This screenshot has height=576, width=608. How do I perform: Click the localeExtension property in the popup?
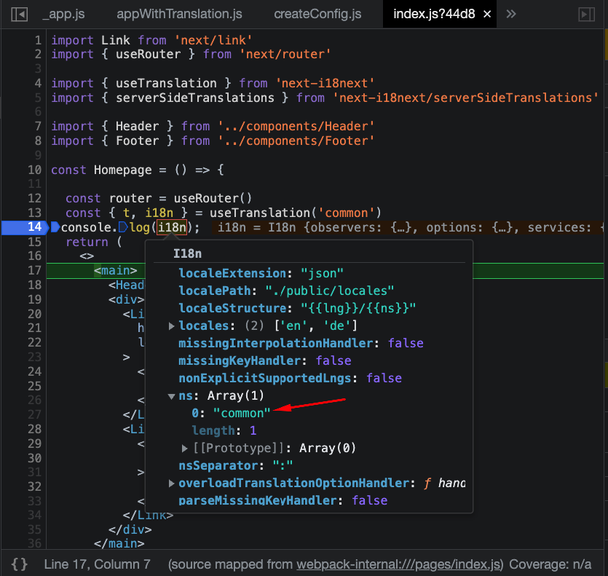(x=232, y=274)
